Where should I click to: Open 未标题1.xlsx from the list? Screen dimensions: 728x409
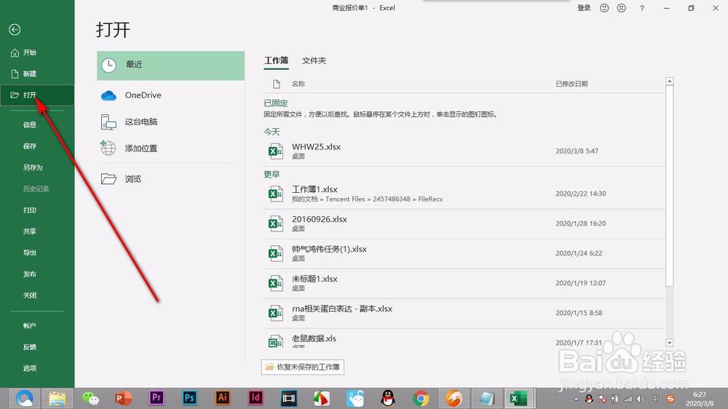(x=464, y=283)
